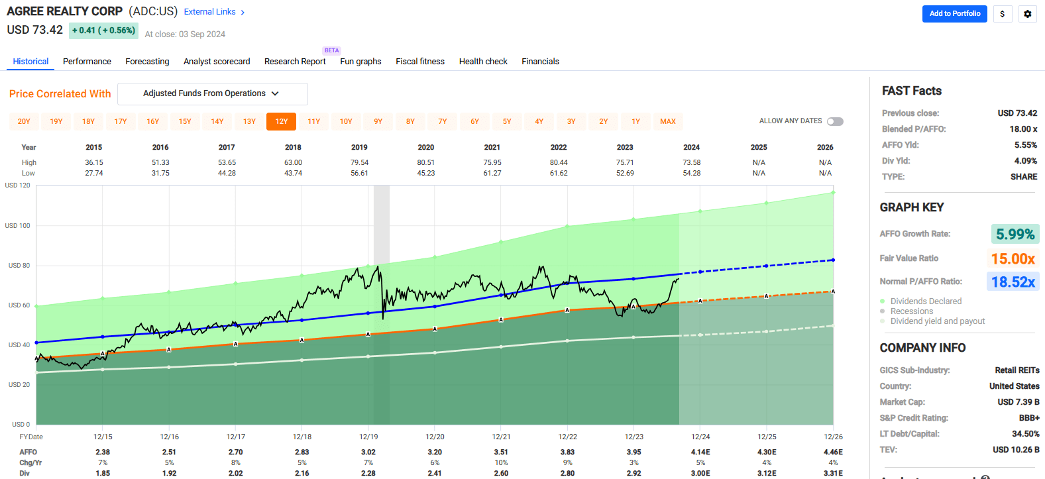
Task: Select the 10Y time range
Action: coord(346,121)
